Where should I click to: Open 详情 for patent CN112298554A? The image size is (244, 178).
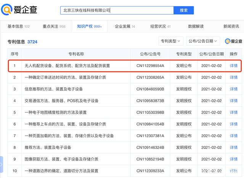(233, 66)
